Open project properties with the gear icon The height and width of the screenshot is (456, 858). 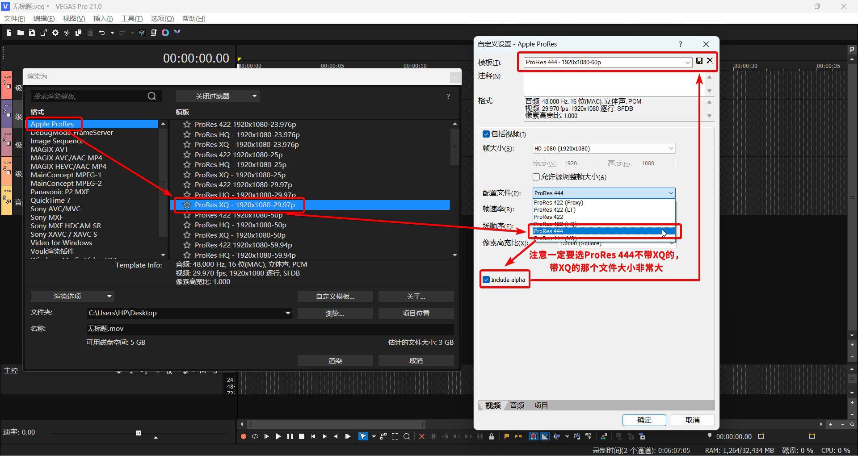pos(55,32)
